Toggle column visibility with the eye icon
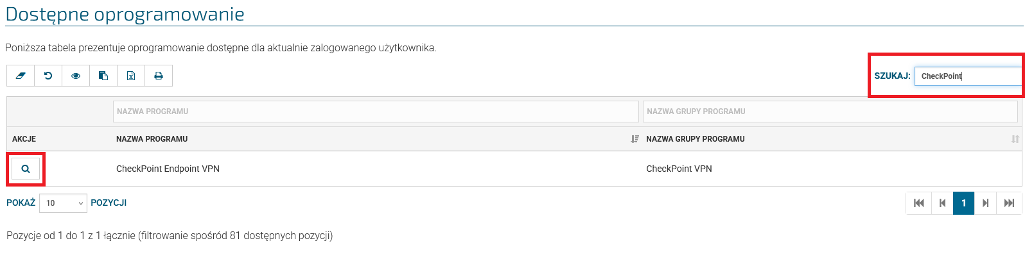 pyautogui.click(x=76, y=76)
